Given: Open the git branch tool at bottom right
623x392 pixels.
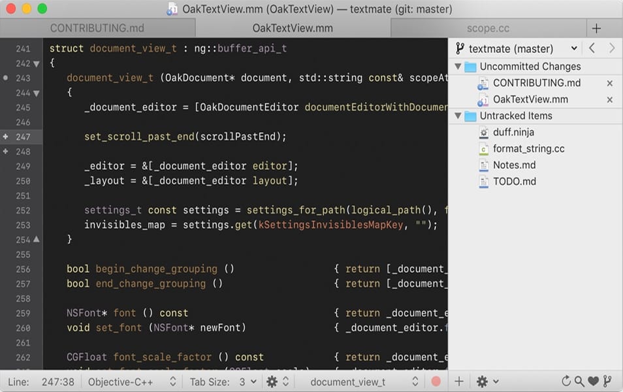Looking at the screenshot, I should (608, 381).
